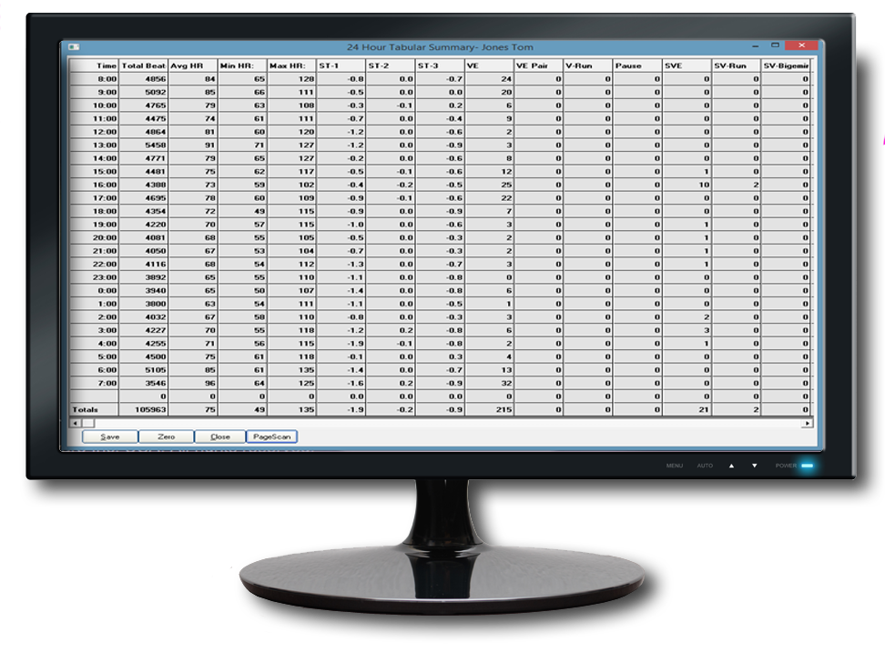The height and width of the screenshot is (652, 885).
Task: Close the tabular summary via Close button
Action: pos(219,436)
